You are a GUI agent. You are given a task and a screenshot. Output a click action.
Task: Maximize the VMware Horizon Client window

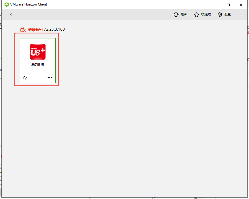pos(228,5)
